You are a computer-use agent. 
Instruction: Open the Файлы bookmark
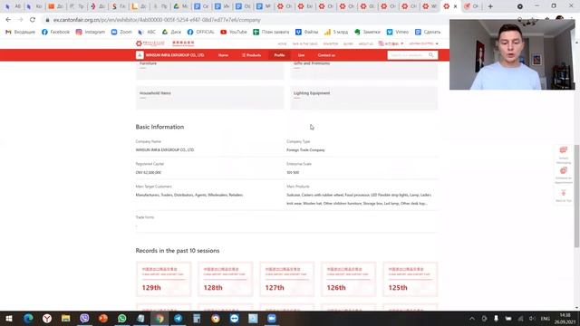tap(306, 33)
